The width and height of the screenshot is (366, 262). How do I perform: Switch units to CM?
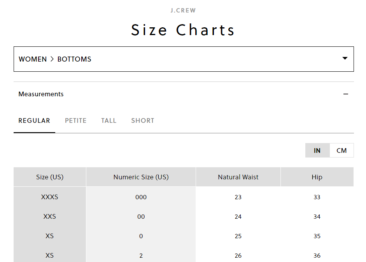point(341,150)
